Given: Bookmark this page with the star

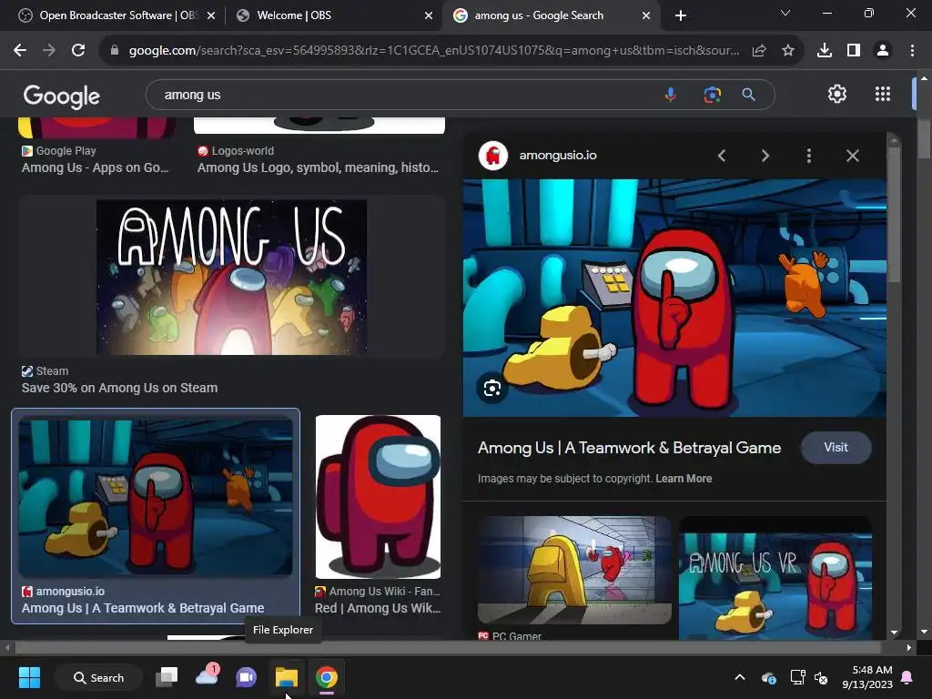Looking at the screenshot, I should (x=788, y=51).
